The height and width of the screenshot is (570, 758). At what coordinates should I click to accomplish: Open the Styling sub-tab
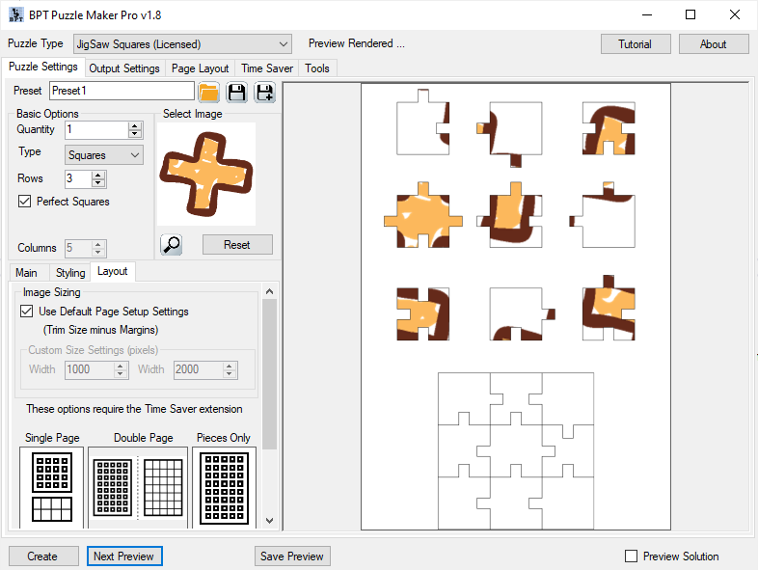coord(69,273)
